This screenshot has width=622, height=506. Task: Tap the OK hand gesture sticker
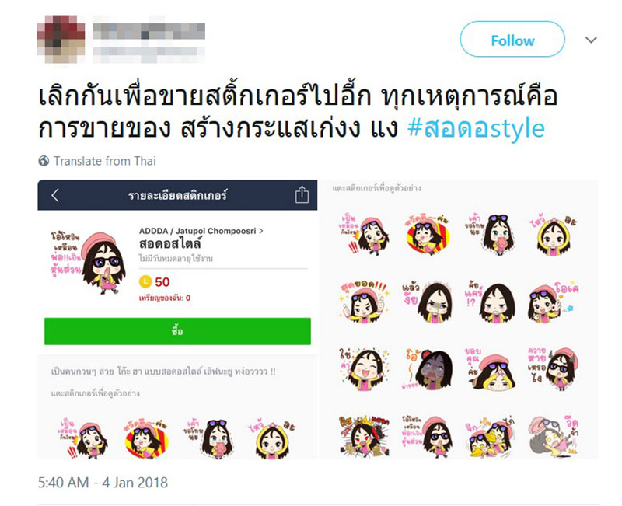pyautogui.click(x=554, y=302)
